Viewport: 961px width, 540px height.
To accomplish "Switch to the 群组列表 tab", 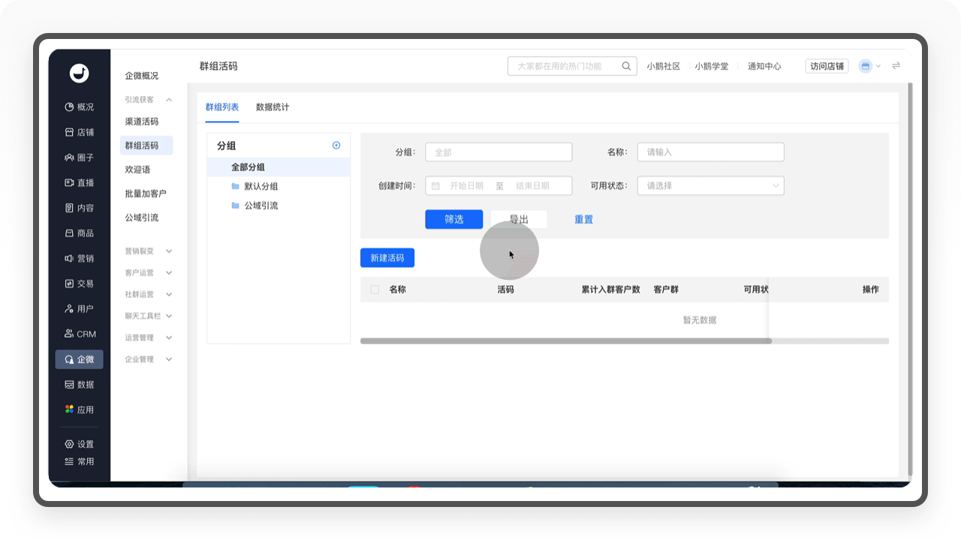I will [222, 107].
